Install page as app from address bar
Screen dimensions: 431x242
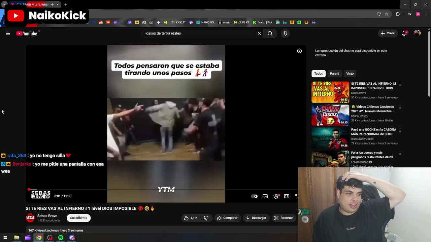(x=379, y=14)
